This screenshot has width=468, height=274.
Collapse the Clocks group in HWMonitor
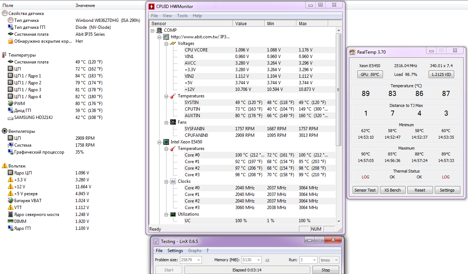point(166,181)
